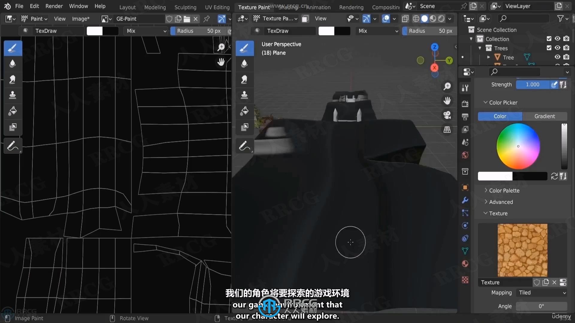Open the Material properties tab
The image size is (575, 323).
pos(465,264)
